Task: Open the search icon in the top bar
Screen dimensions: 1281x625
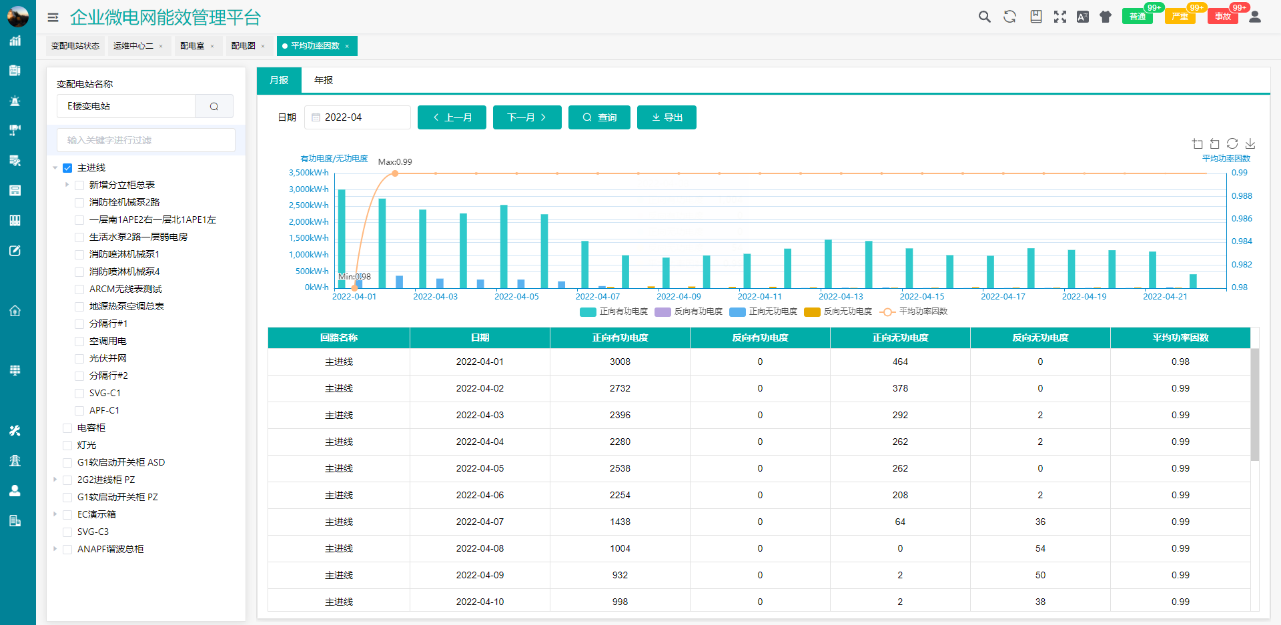Action: click(984, 17)
